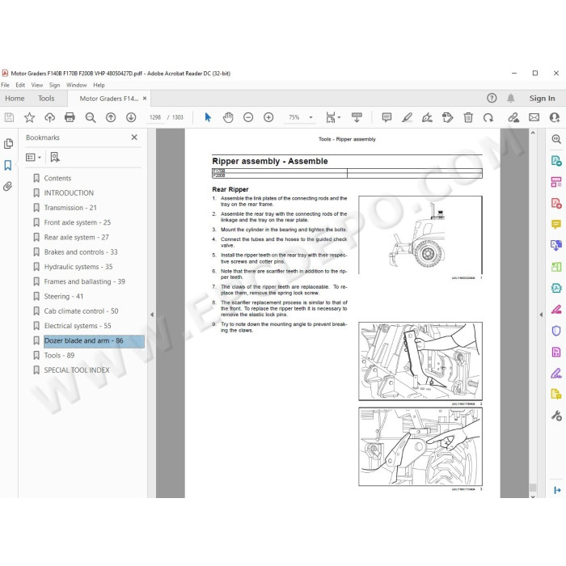
Task: Close the Motor Graders document tab
Action: tap(145, 98)
